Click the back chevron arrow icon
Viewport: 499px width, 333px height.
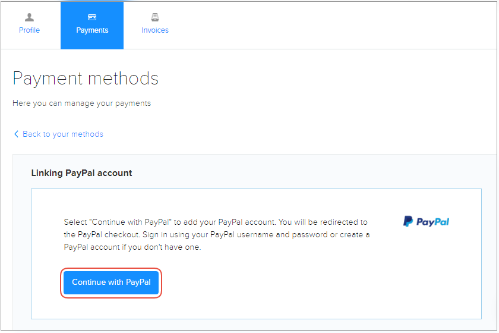coord(16,134)
